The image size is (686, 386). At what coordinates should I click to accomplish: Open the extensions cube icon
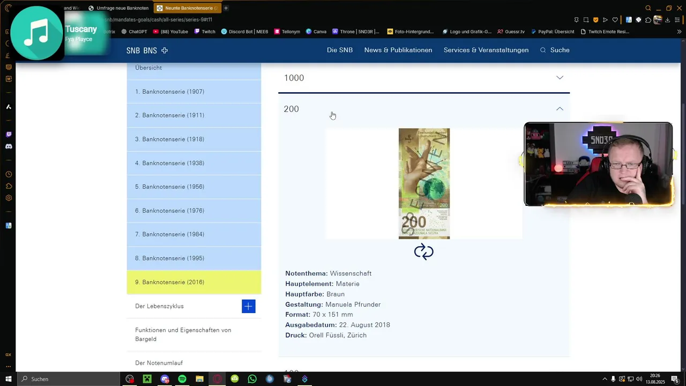click(648, 20)
